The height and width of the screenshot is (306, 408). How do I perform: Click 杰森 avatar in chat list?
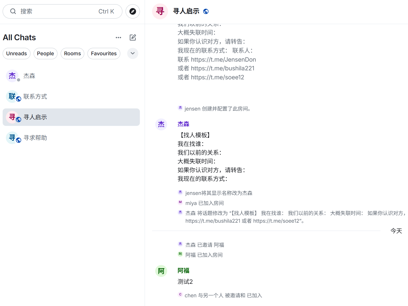pyautogui.click(x=12, y=76)
